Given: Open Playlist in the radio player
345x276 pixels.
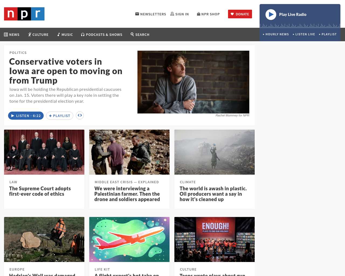Looking at the screenshot, I should [328, 34].
